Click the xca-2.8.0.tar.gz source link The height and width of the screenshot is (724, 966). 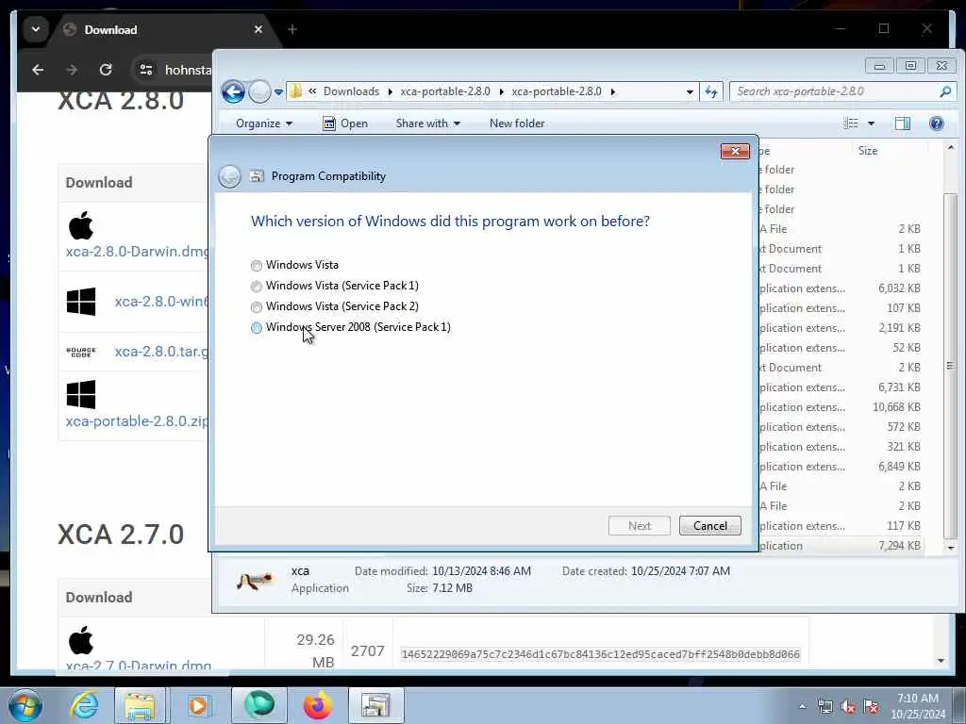coord(161,352)
